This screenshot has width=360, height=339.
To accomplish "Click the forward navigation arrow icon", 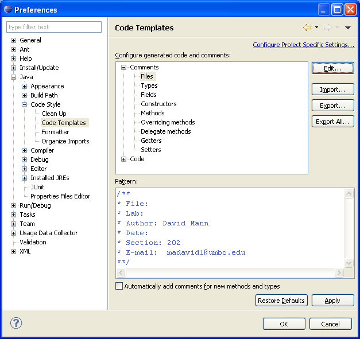I will 327,28.
